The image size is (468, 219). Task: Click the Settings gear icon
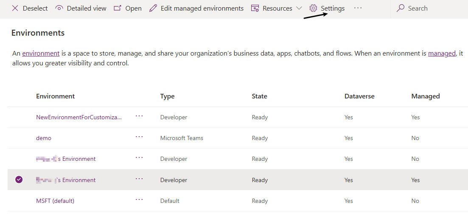pos(314,8)
